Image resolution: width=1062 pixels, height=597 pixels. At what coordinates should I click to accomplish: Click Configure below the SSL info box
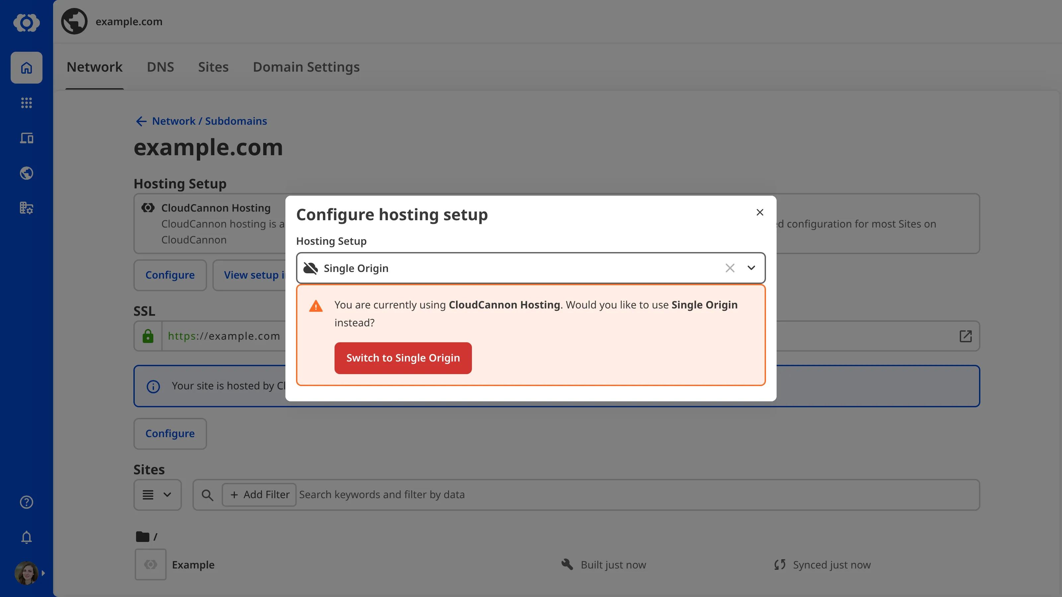point(170,434)
